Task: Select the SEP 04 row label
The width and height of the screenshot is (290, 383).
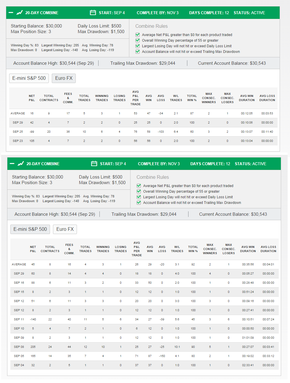Action: coord(19,365)
